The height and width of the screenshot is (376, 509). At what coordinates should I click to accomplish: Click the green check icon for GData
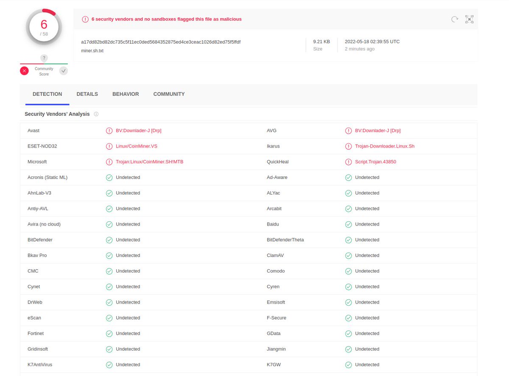tap(348, 333)
